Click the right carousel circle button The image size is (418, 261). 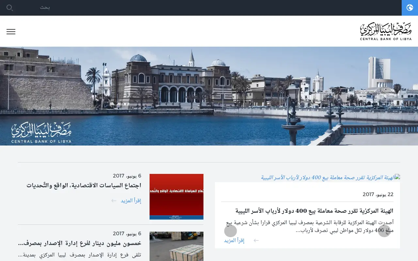384,231
